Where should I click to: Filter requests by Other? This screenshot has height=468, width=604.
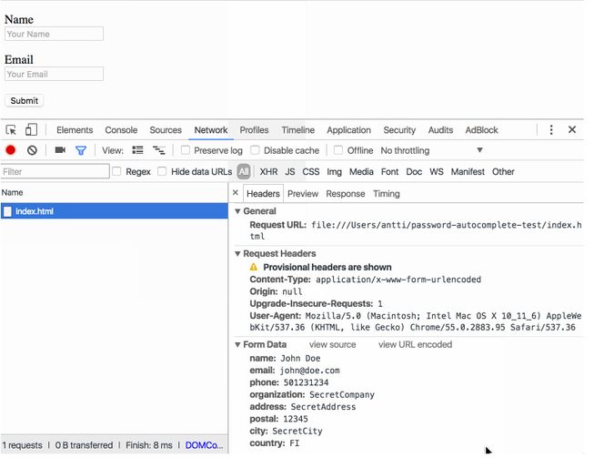[x=503, y=171]
